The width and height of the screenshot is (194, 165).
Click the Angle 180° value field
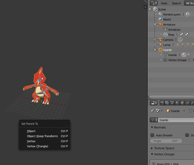click(166, 141)
